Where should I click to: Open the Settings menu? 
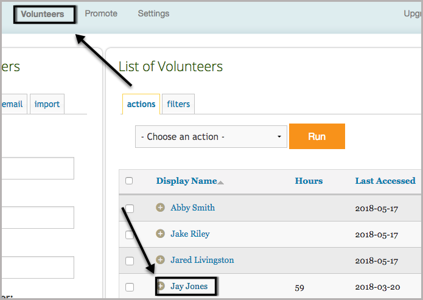pyautogui.click(x=153, y=13)
